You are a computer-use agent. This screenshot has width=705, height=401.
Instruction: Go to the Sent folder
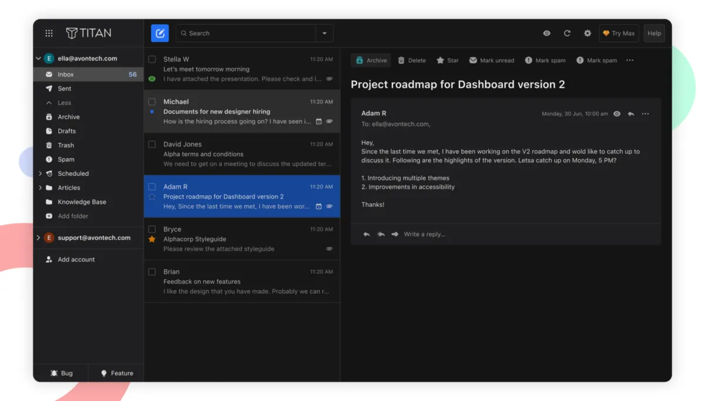[x=64, y=89]
